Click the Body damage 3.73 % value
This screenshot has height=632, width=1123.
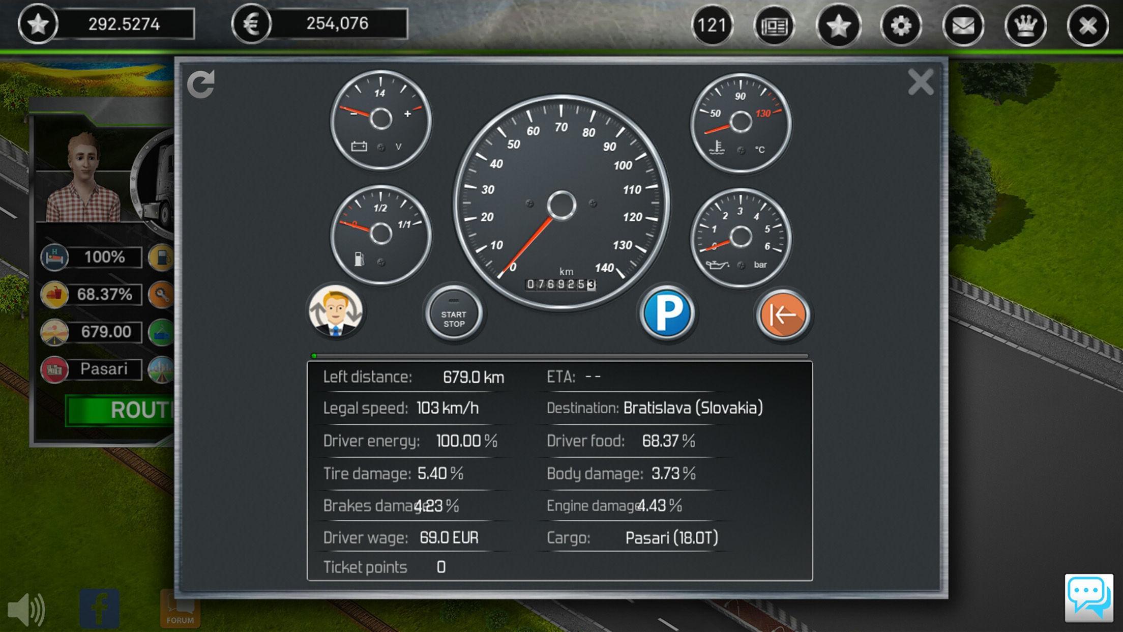tap(673, 474)
